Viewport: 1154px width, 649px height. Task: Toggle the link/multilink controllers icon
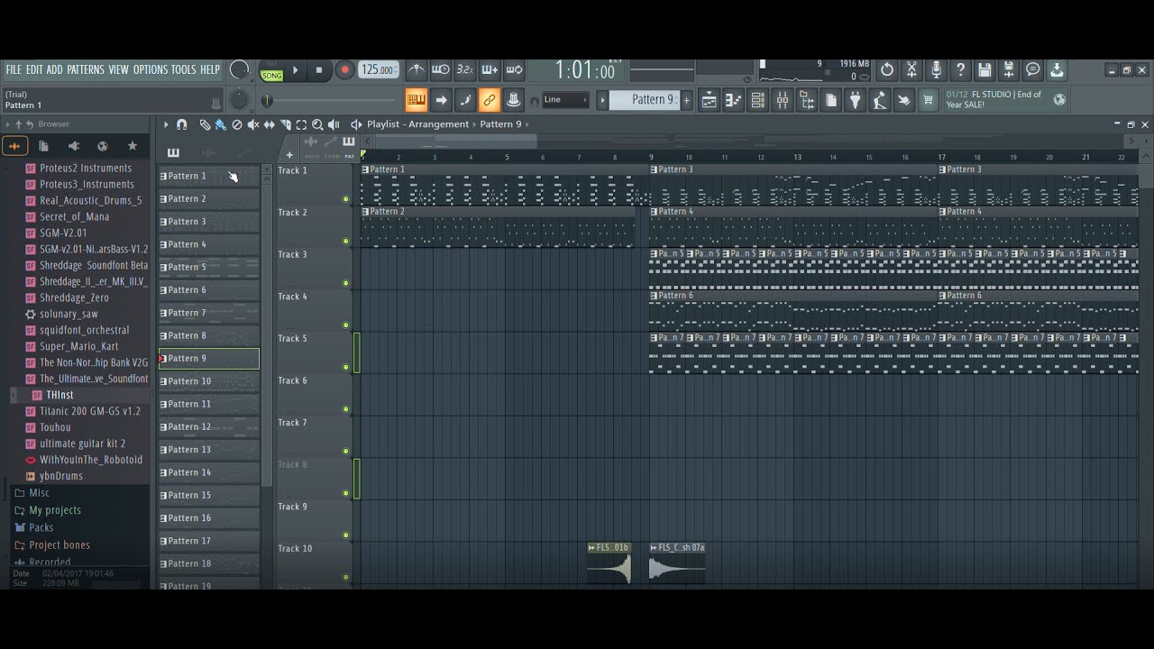(x=490, y=100)
